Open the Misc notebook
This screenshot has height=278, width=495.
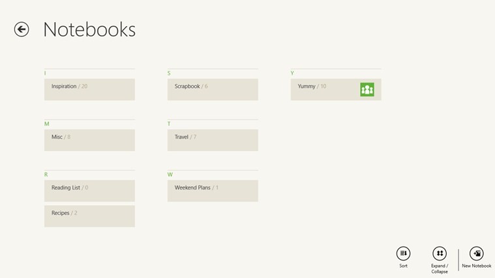click(x=89, y=140)
